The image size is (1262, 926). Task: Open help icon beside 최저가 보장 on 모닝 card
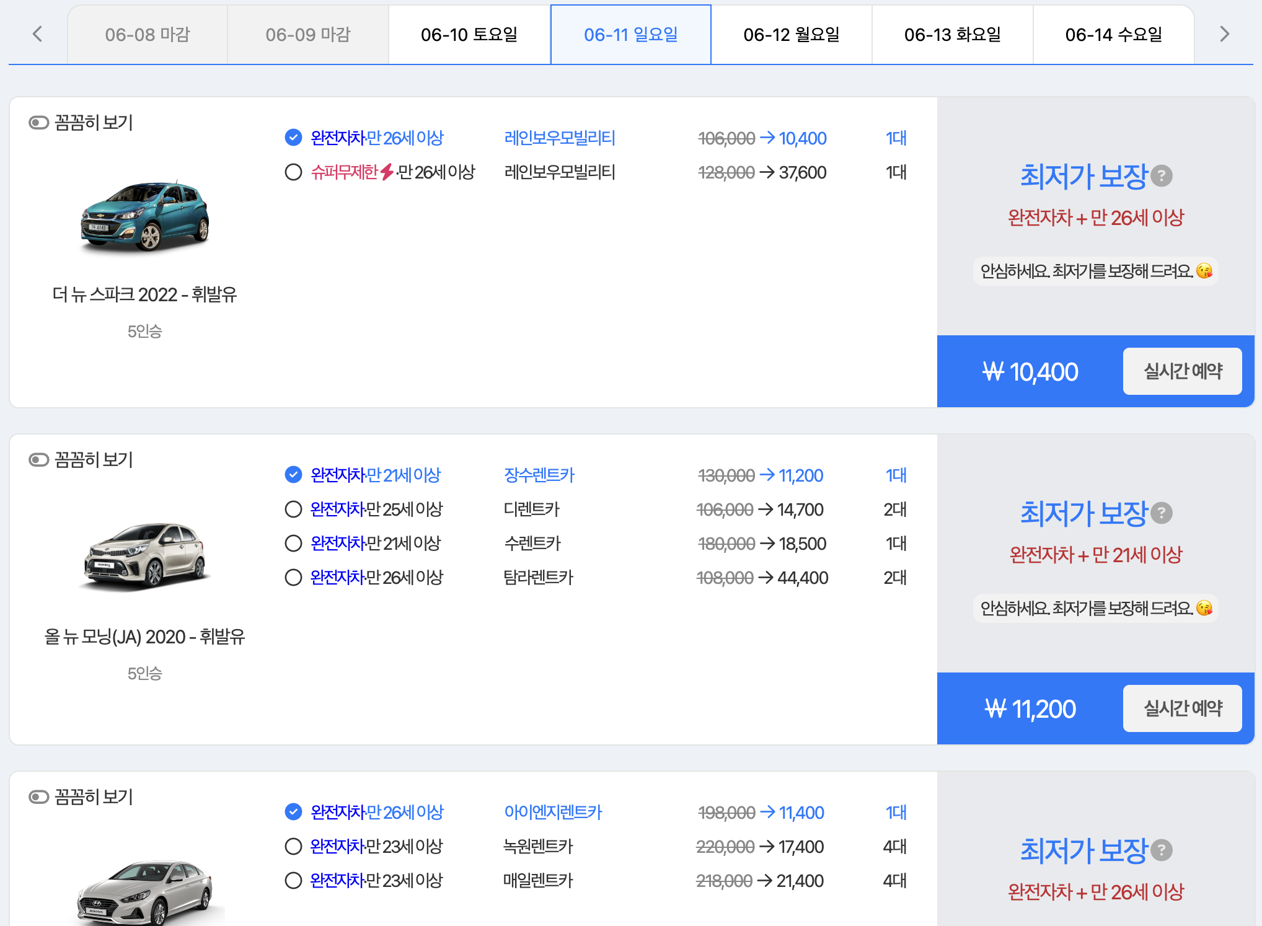click(x=1162, y=513)
